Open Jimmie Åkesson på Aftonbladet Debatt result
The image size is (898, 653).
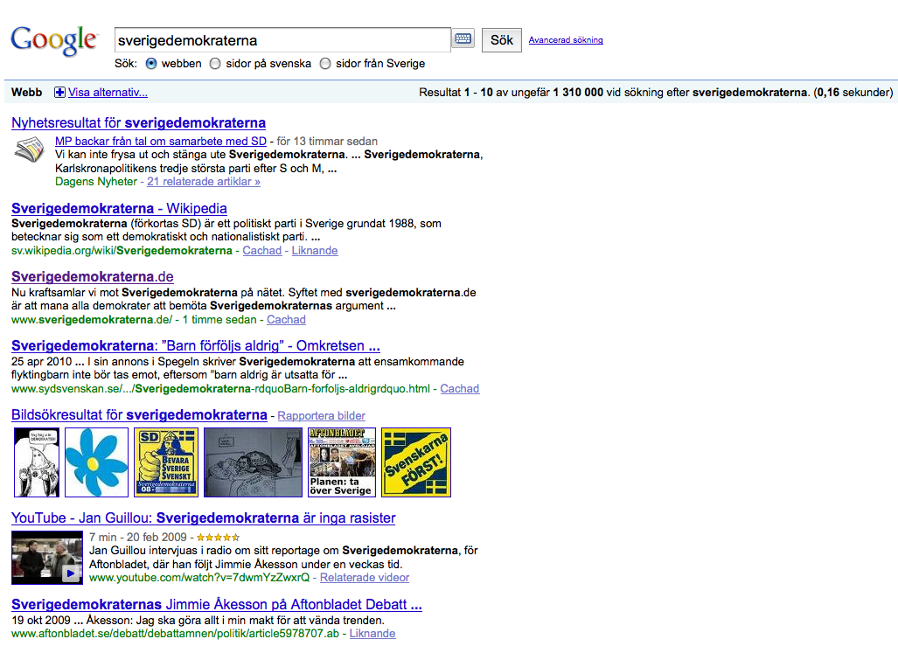217,604
